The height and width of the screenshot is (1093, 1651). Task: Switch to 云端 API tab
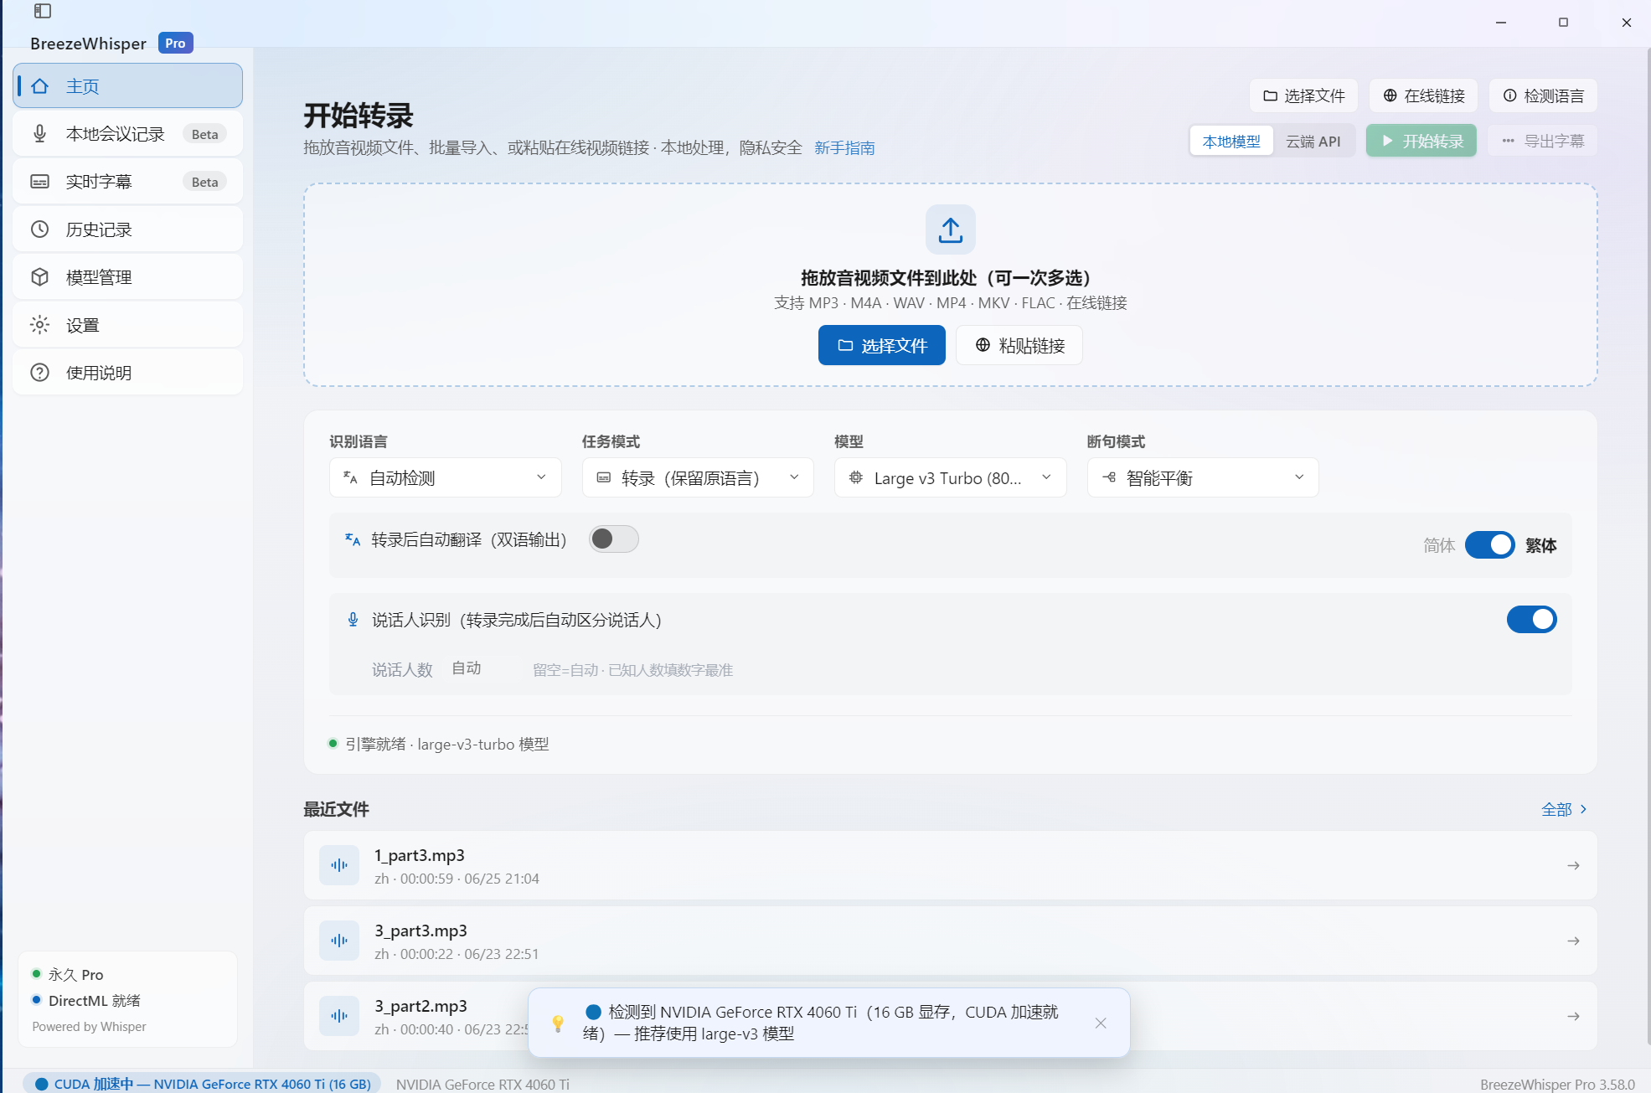(1313, 142)
